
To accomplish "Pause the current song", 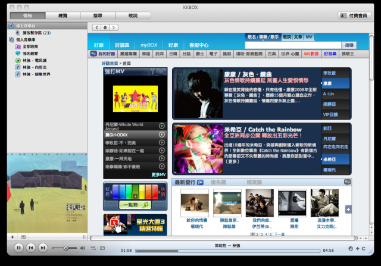I will point(18,248).
